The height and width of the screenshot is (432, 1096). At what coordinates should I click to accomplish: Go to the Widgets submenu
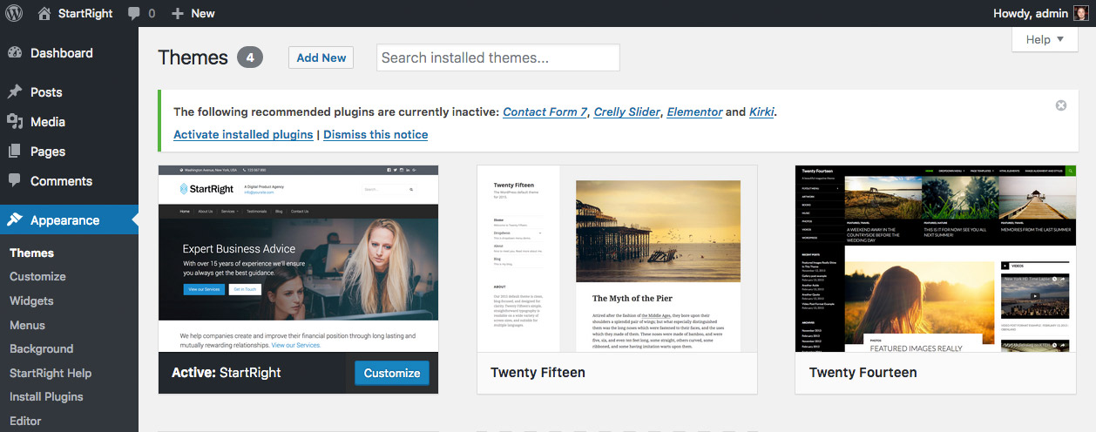(x=31, y=300)
